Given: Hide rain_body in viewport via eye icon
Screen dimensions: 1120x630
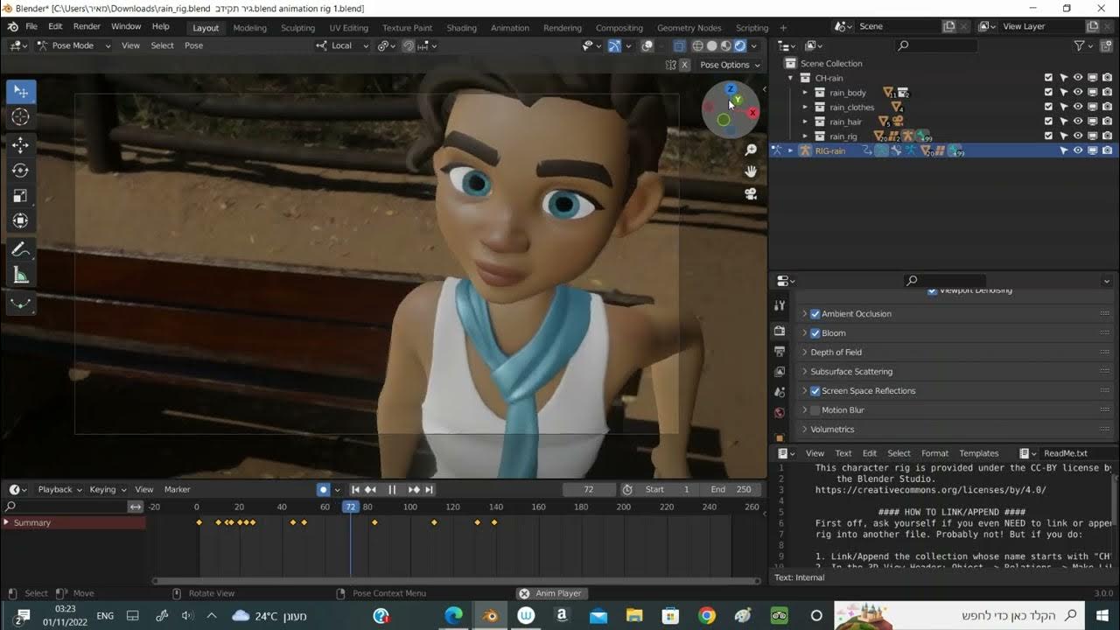Looking at the screenshot, I should tap(1078, 92).
